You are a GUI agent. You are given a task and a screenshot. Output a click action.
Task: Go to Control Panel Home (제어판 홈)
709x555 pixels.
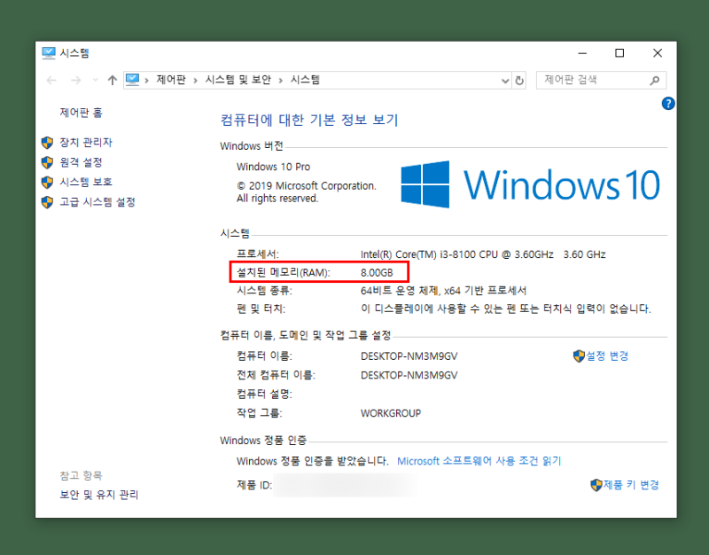(x=81, y=113)
